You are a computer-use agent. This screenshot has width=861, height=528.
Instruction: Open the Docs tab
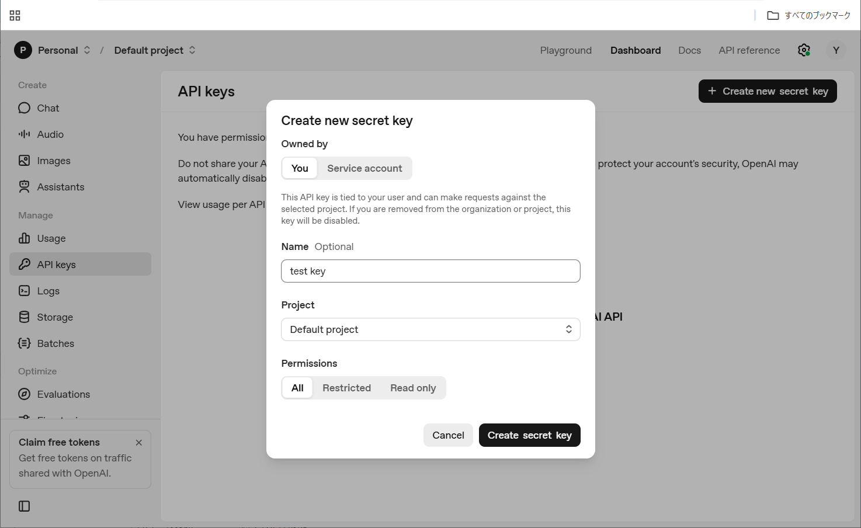click(x=689, y=50)
